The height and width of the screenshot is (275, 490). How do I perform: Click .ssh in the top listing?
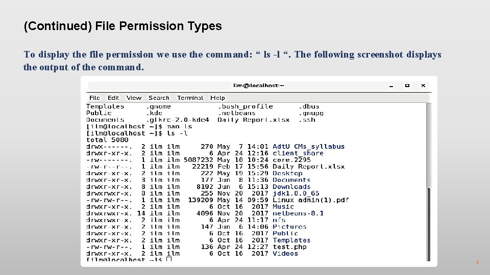click(x=307, y=120)
